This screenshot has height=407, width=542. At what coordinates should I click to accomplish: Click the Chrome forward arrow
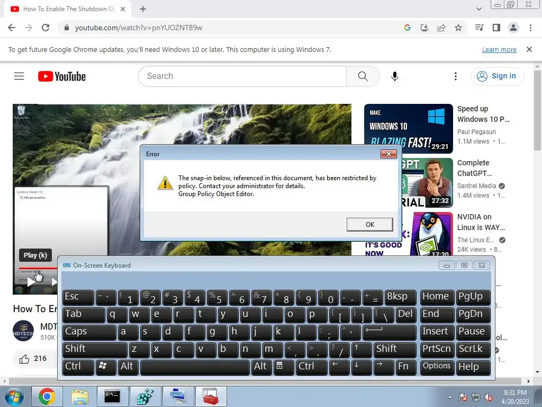tap(29, 28)
